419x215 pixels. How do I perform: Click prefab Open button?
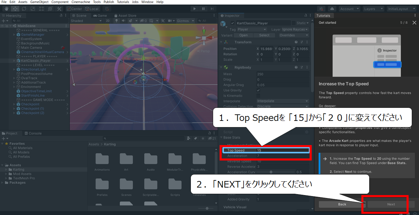coord(244,35)
